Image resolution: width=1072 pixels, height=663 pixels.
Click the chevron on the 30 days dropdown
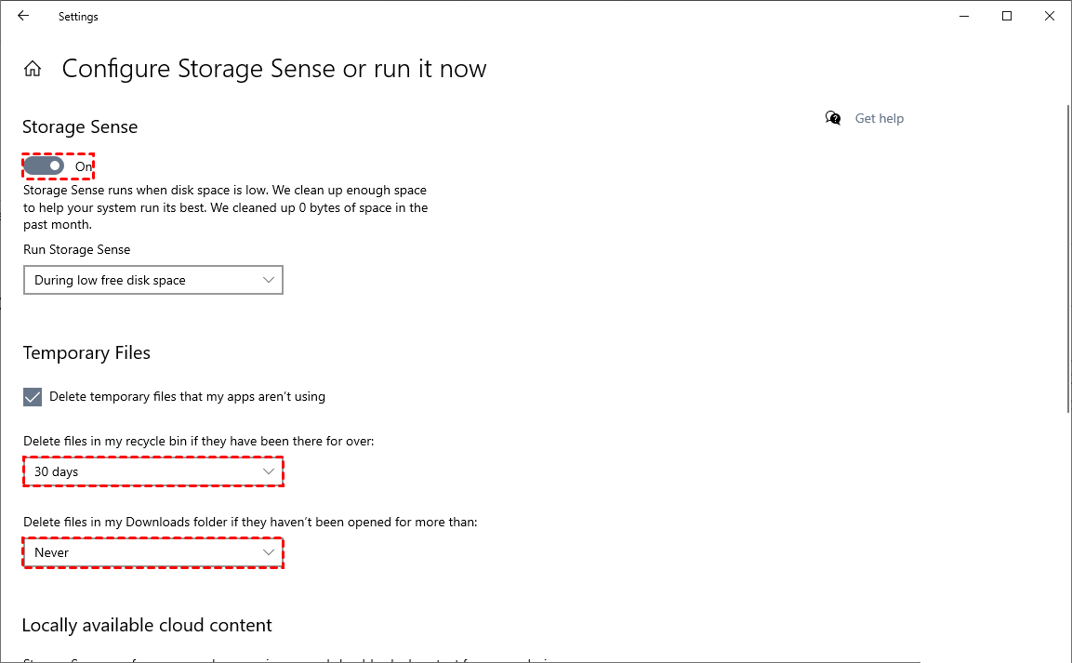pos(269,471)
